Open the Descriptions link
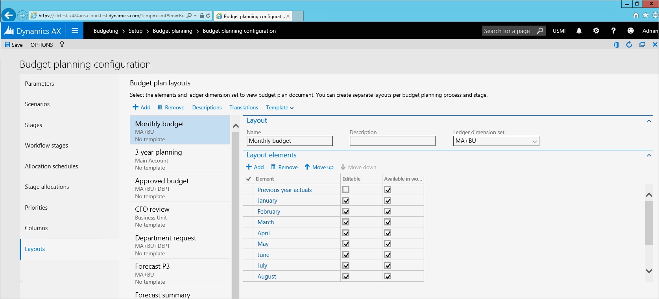 tap(207, 107)
